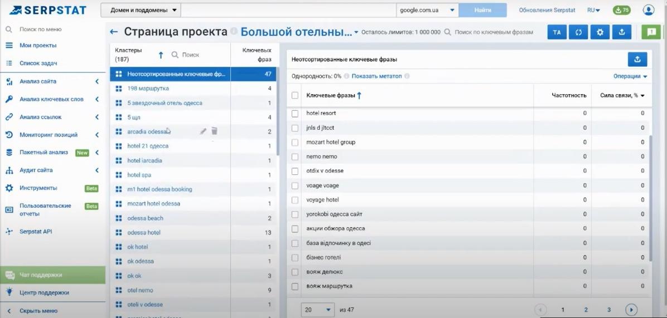
Task: Click the Найти search button
Action: coord(483,10)
